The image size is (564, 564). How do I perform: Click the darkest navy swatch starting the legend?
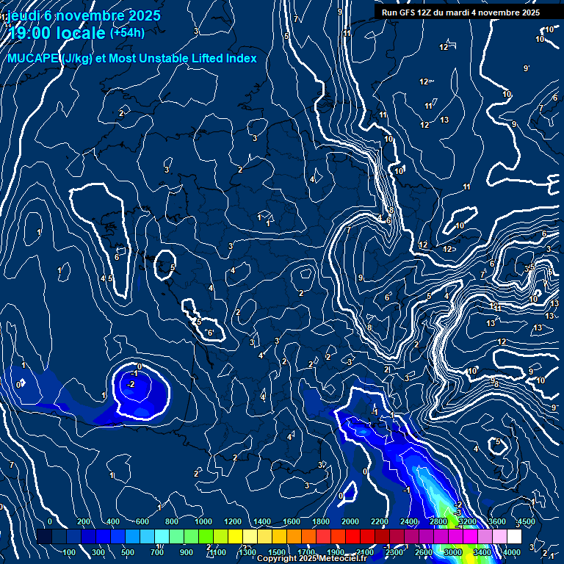tap(44, 536)
